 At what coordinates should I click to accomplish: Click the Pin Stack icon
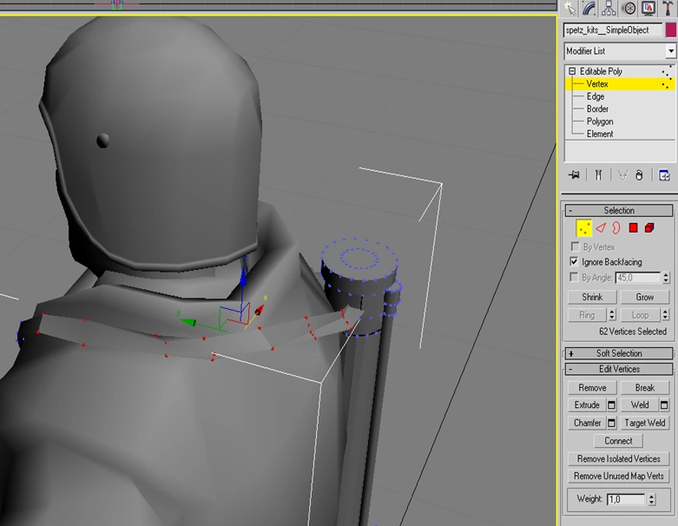tap(574, 174)
